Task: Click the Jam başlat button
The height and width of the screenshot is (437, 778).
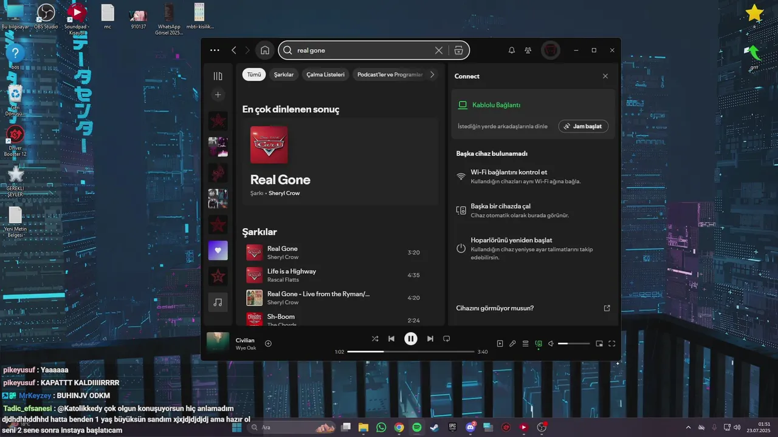Action: [583, 126]
